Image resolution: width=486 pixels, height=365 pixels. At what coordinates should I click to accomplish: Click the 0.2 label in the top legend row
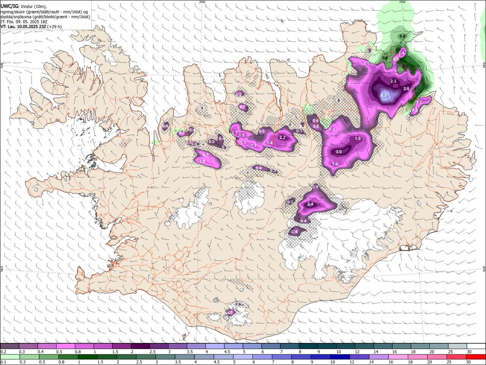pyautogui.click(x=3, y=352)
